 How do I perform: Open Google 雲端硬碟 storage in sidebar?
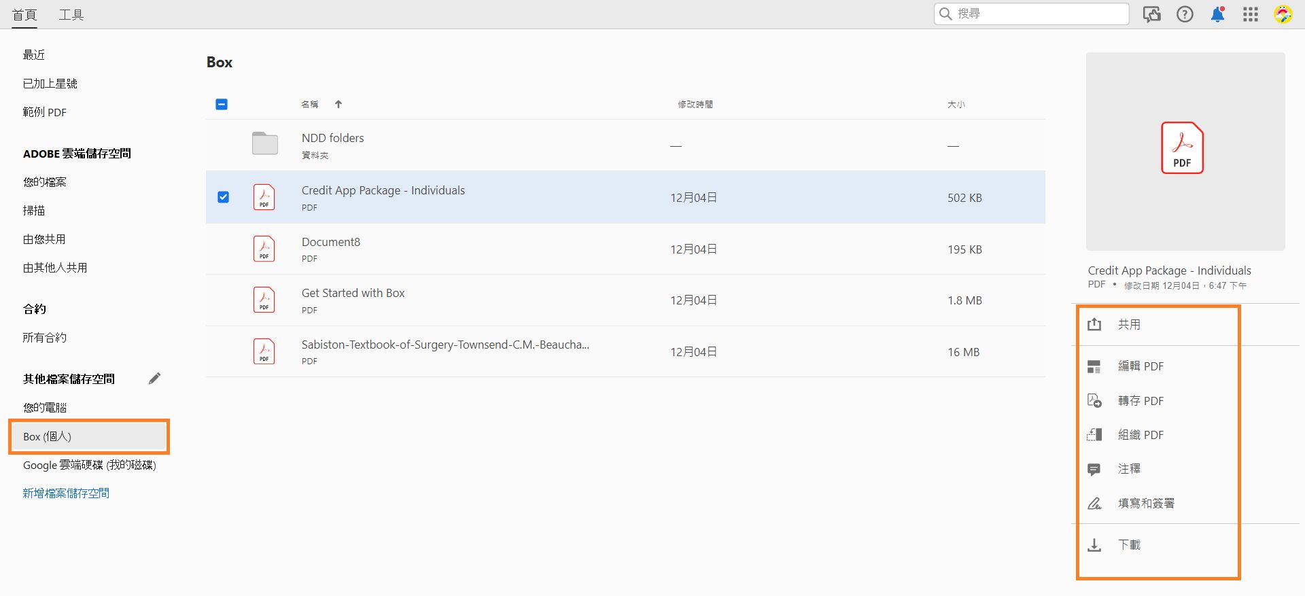point(89,465)
